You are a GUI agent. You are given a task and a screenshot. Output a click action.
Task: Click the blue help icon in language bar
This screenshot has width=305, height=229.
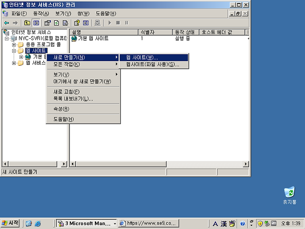(x=242, y=224)
